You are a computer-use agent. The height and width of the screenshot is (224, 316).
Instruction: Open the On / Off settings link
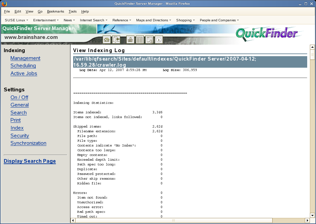(x=19, y=97)
